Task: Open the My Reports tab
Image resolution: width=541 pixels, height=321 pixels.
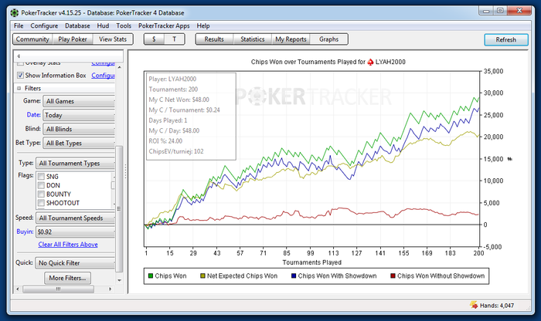Action: pyautogui.click(x=291, y=39)
